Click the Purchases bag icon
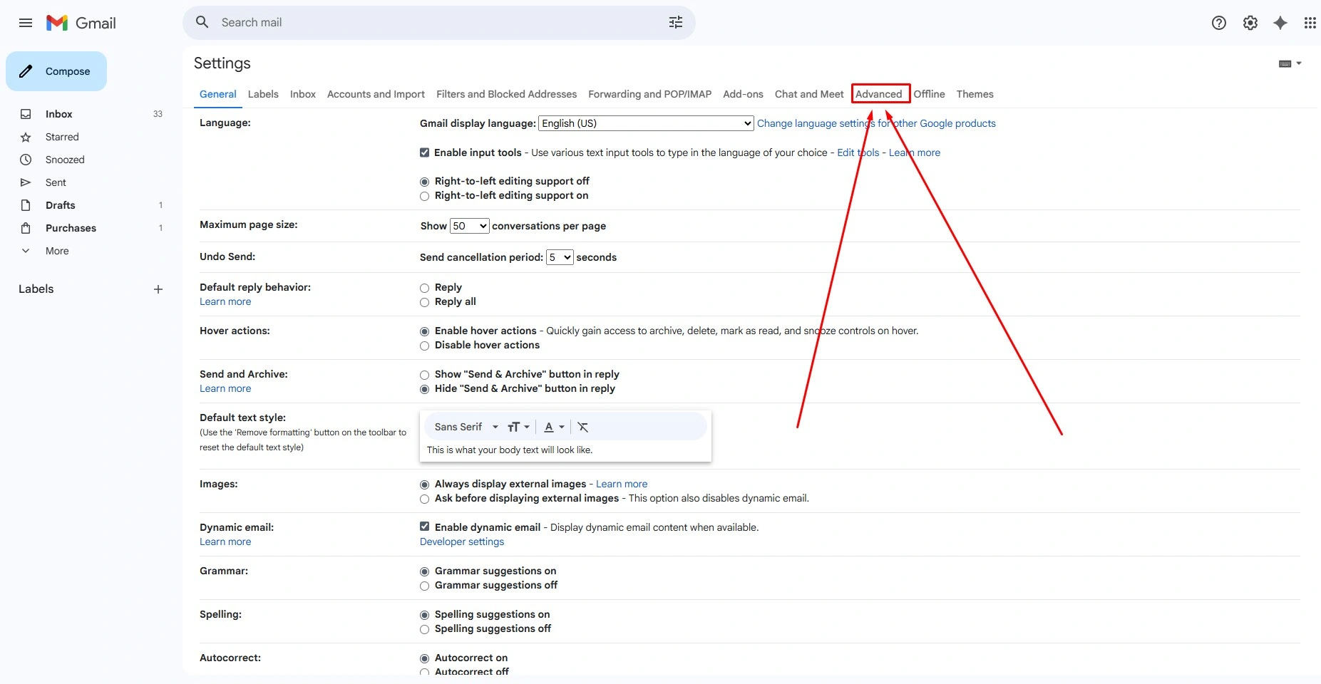1321x684 pixels. [x=26, y=228]
